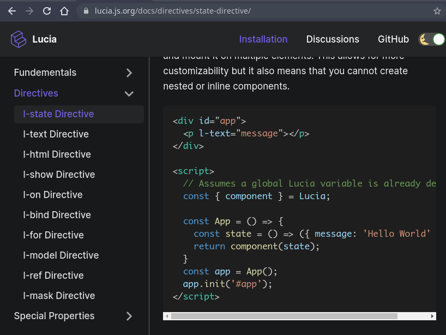Image resolution: width=446 pixels, height=335 pixels.
Task: Click the address bar URL
Action: (x=173, y=11)
